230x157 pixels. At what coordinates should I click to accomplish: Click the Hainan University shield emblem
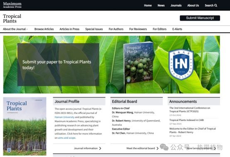click(x=181, y=65)
